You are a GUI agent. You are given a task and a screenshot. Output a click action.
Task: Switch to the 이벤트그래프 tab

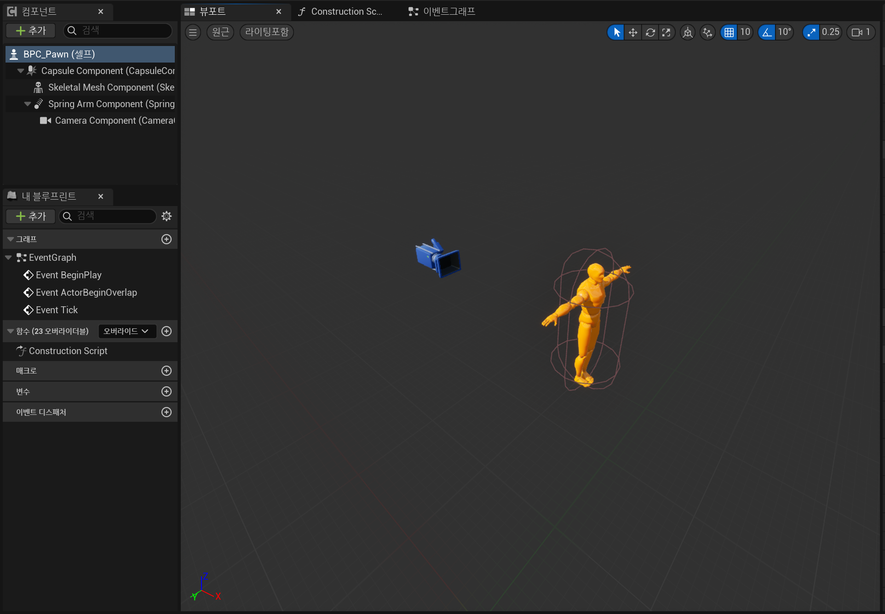(442, 11)
